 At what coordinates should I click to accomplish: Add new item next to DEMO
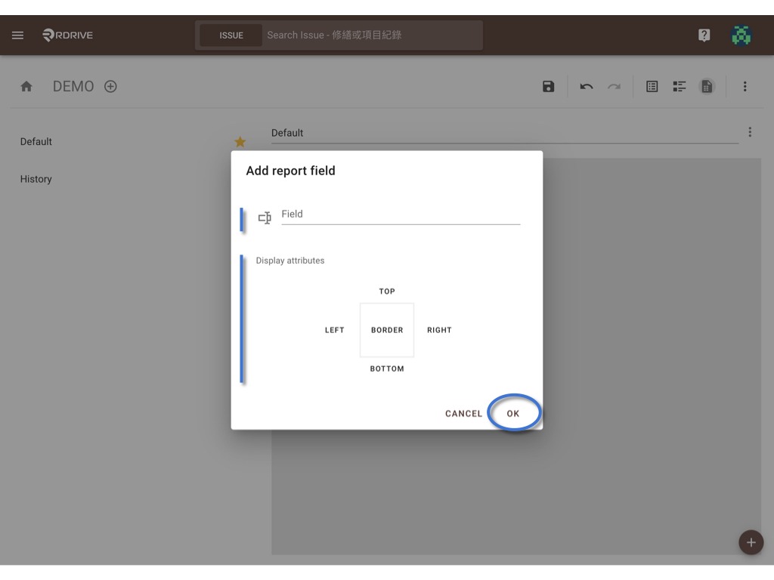(110, 87)
